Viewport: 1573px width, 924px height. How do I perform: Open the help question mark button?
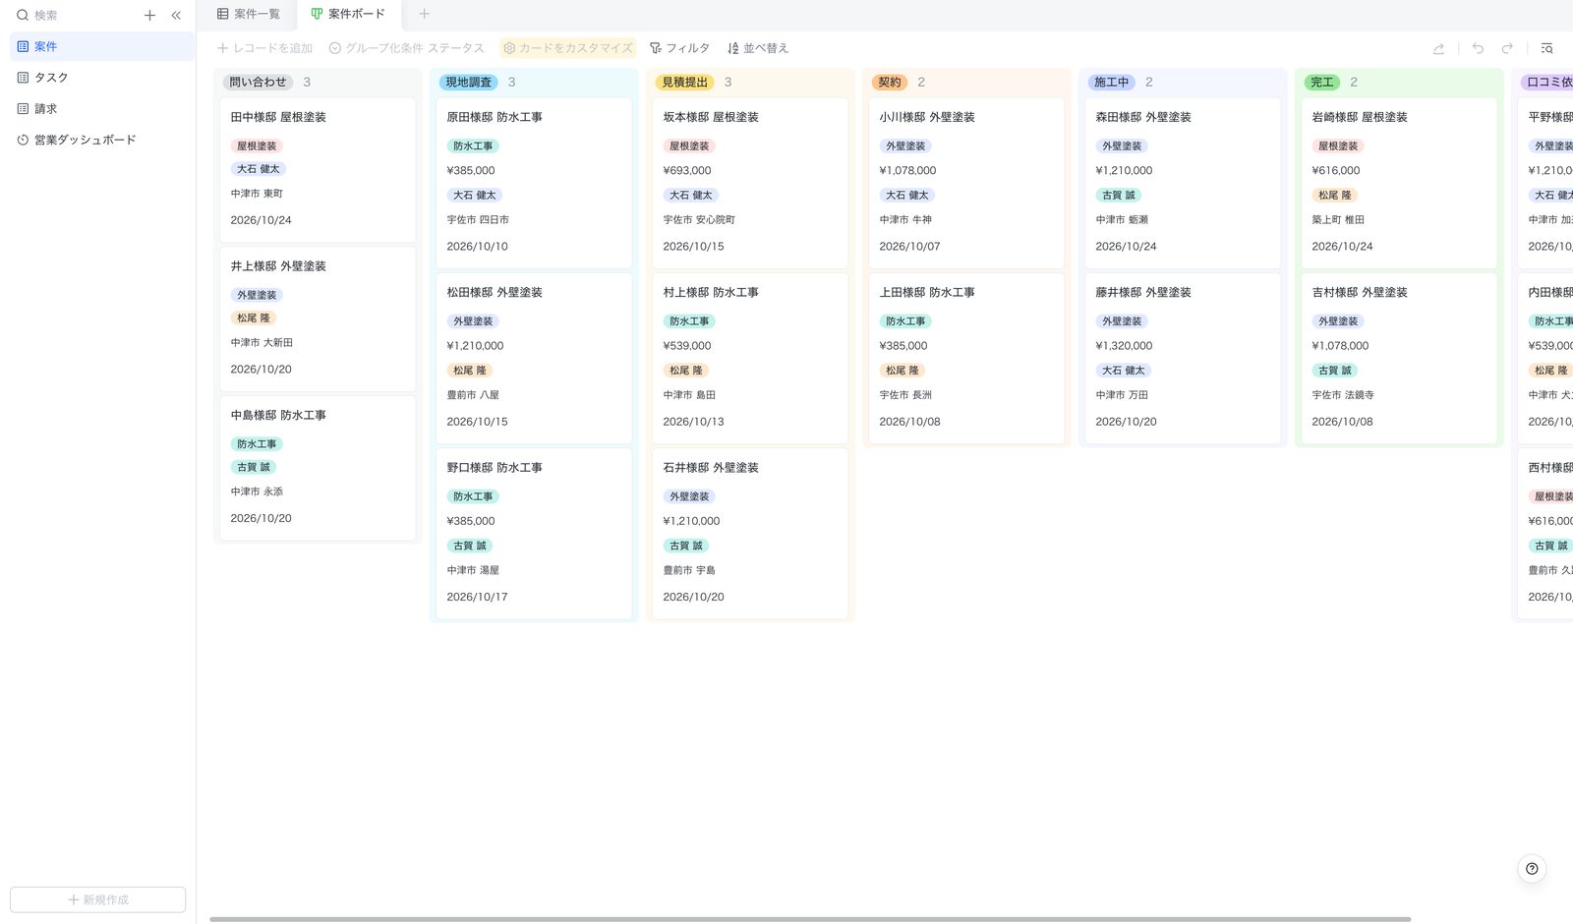pyautogui.click(x=1532, y=869)
